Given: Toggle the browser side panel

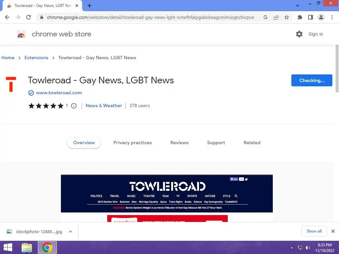Looking at the screenshot, I should [311, 17].
